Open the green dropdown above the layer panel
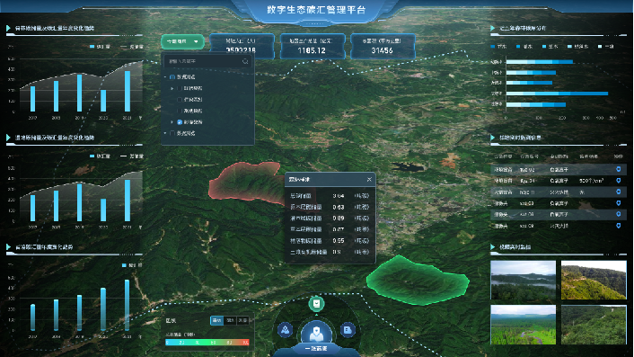The height and width of the screenshot is (357, 634). pyautogui.click(x=182, y=41)
